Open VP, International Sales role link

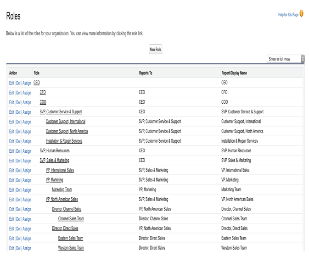click(60, 170)
